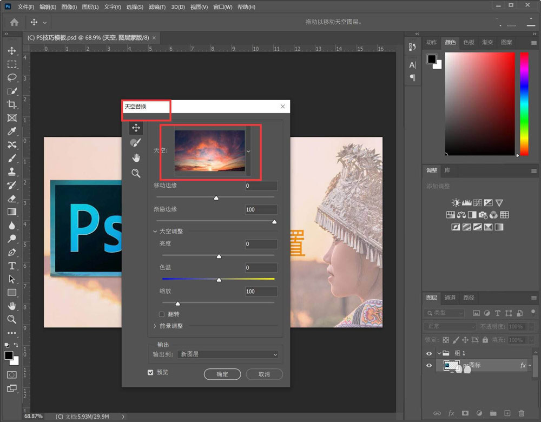Open the 输出到 dropdown
Viewport: 541px width, 422px height.
(x=228, y=354)
